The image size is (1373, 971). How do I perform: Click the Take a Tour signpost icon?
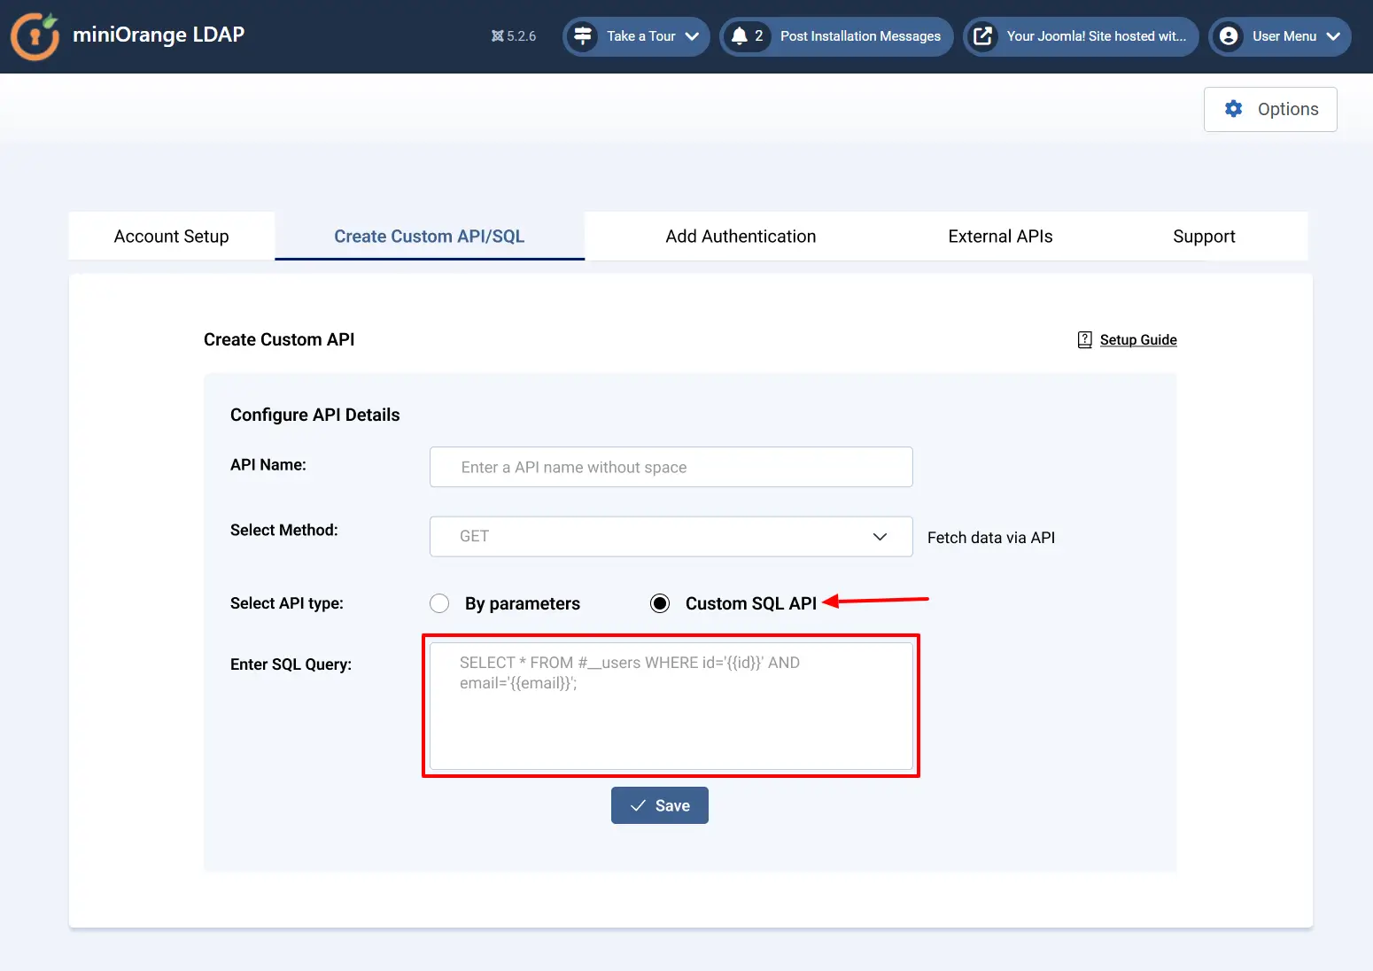click(583, 36)
